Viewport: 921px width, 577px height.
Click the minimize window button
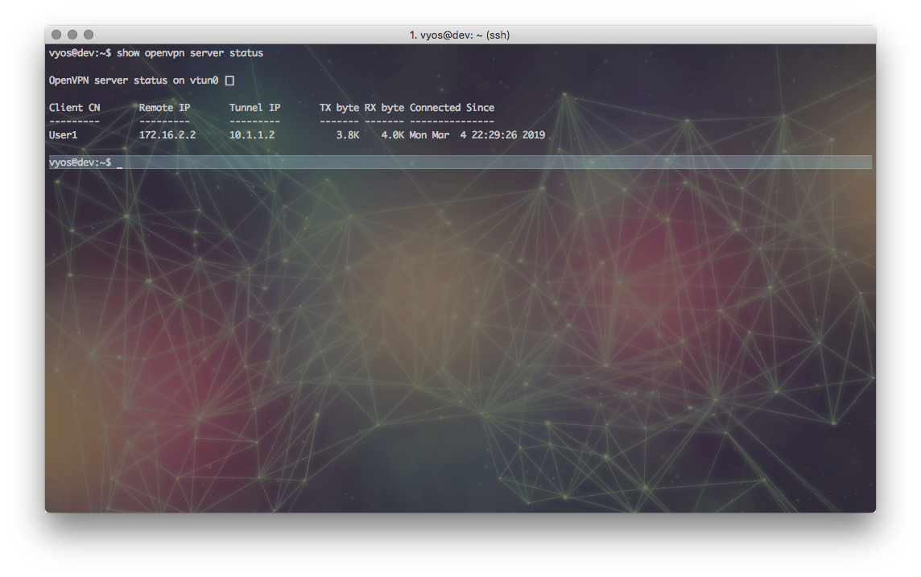point(72,35)
